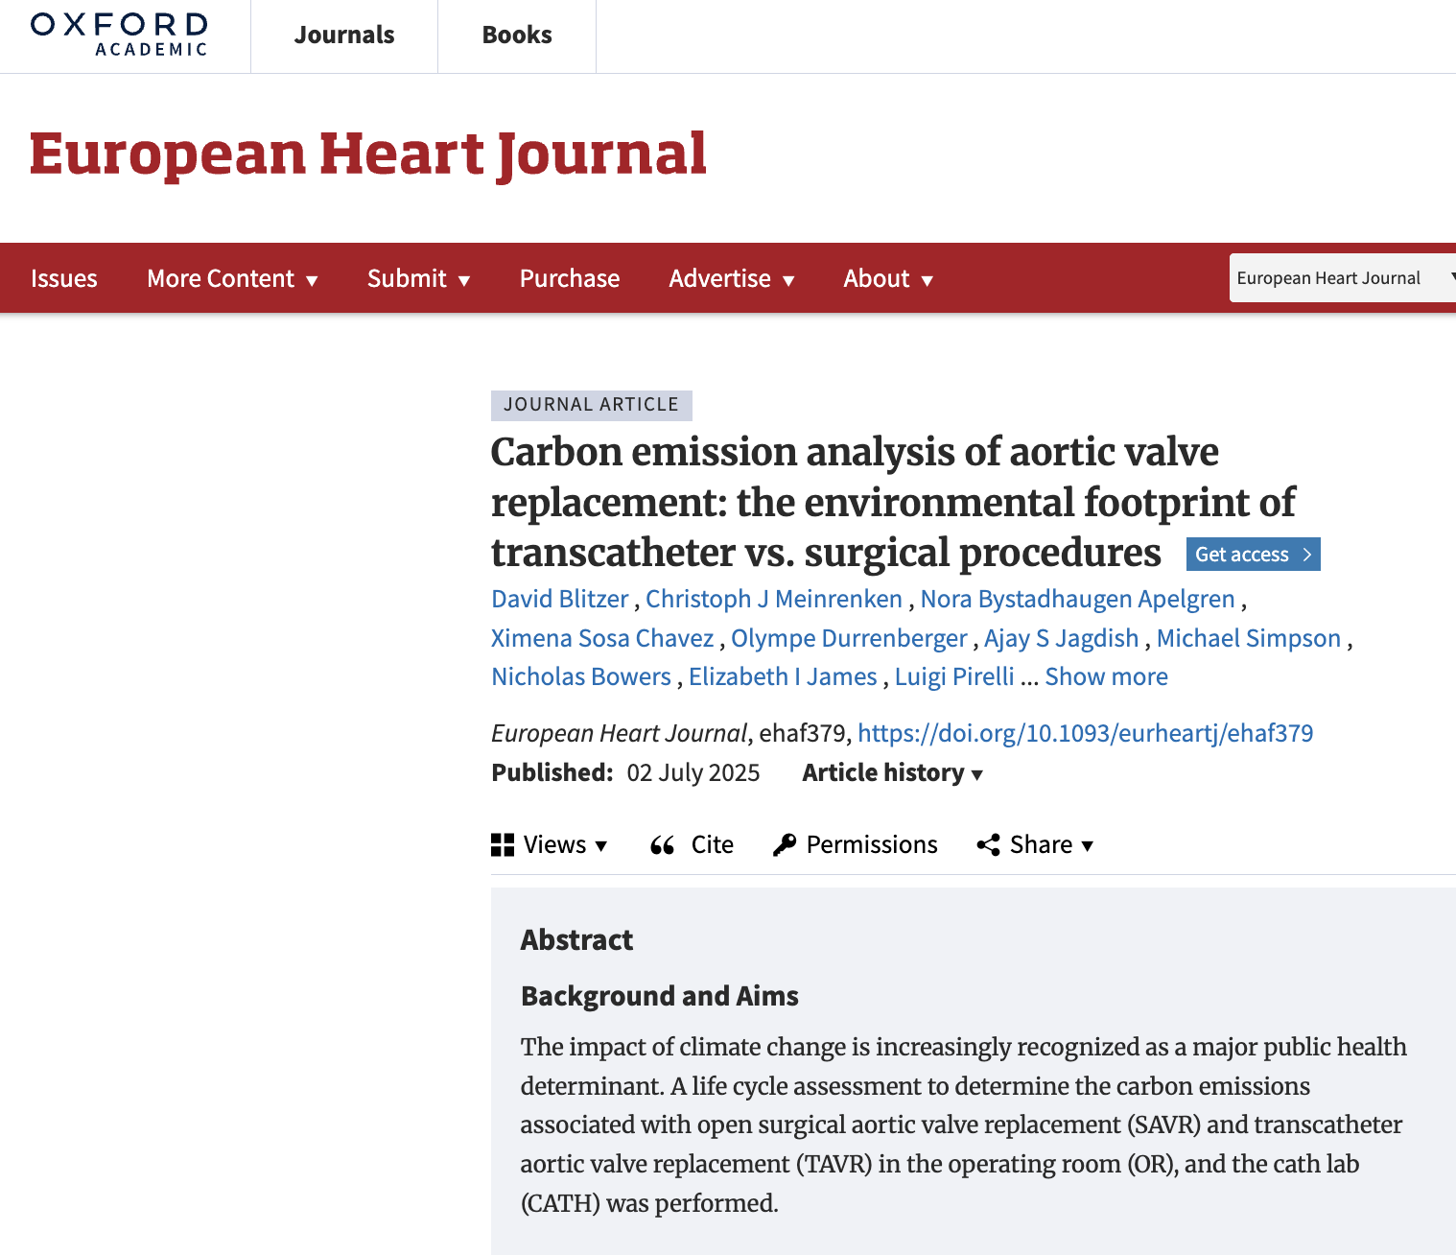Expand the Article history details

pos(892,773)
